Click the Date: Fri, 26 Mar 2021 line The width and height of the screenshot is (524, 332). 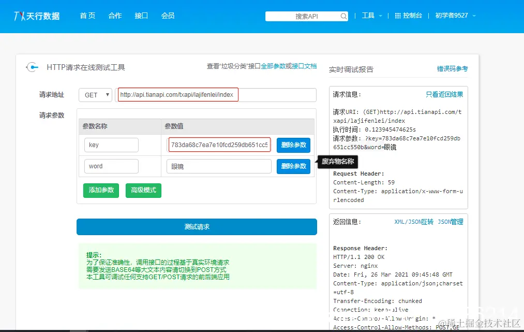point(393,275)
